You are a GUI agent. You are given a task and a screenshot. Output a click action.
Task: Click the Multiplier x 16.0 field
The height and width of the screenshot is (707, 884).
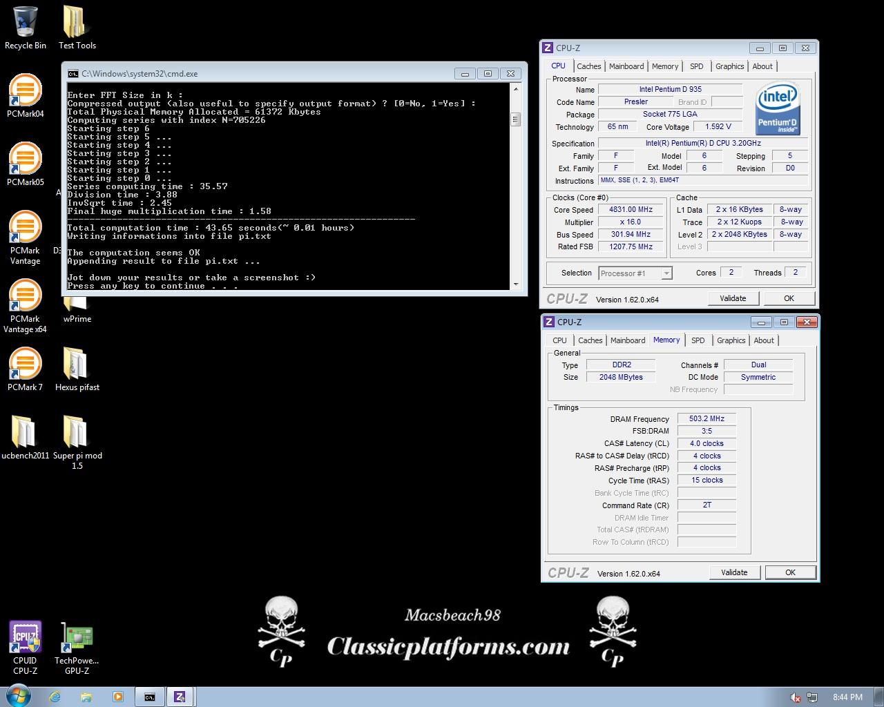click(631, 222)
